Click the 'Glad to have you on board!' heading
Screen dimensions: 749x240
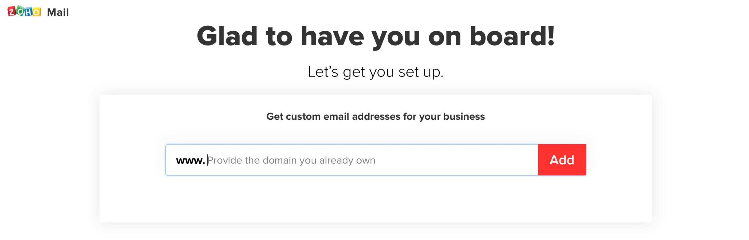coord(376,36)
